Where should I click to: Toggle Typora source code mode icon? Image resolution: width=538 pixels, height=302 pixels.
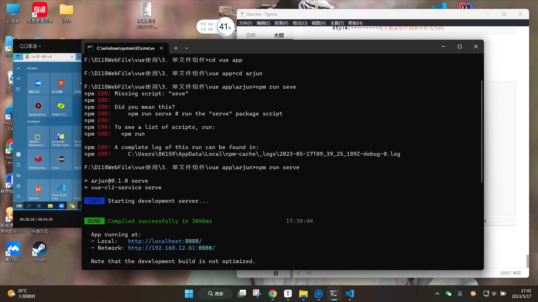pos(309,273)
